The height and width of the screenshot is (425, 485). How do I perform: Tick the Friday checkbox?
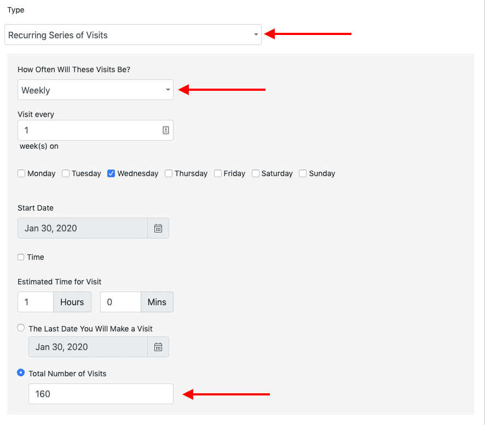click(x=218, y=173)
